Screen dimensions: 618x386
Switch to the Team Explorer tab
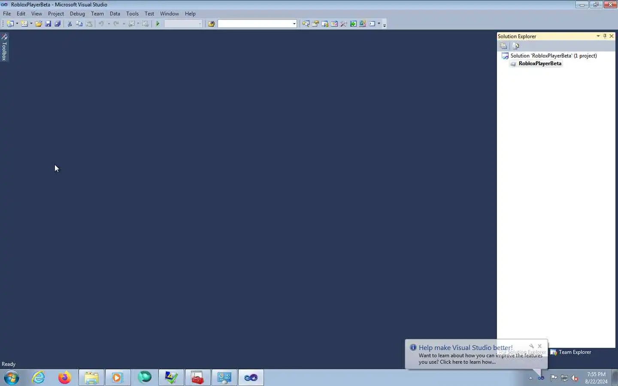[x=571, y=352]
